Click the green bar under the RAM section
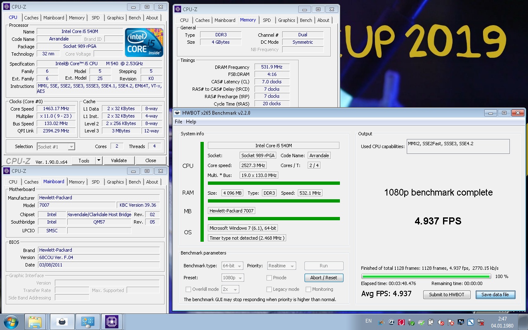 (x=274, y=201)
